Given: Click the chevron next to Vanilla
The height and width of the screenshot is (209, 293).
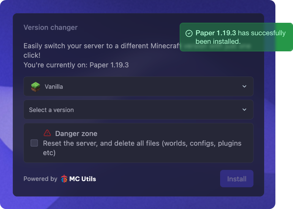Looking at the screenshot, I should pyautogui.click(x=244, y=86).
